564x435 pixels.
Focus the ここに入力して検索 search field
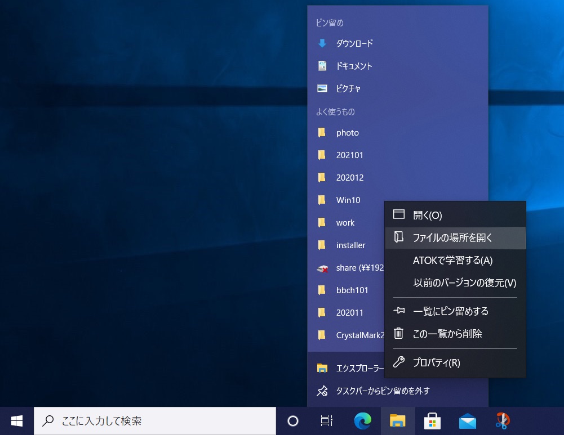pos(155,420)
